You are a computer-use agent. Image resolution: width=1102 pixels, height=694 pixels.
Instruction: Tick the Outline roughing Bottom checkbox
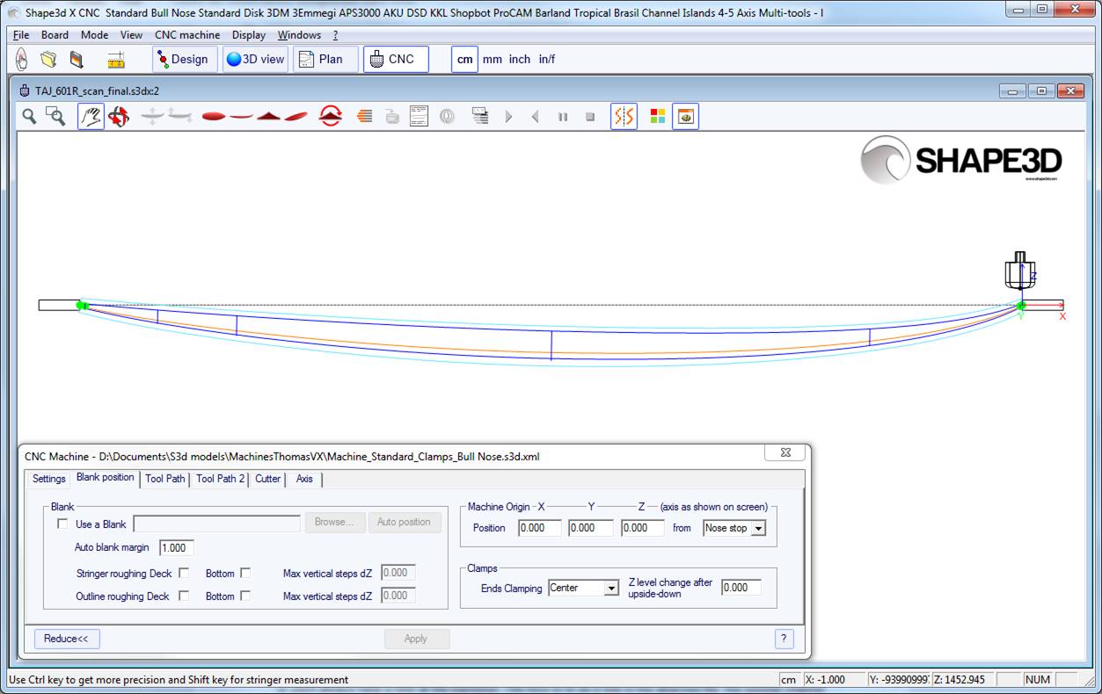[x=245, y=596]
